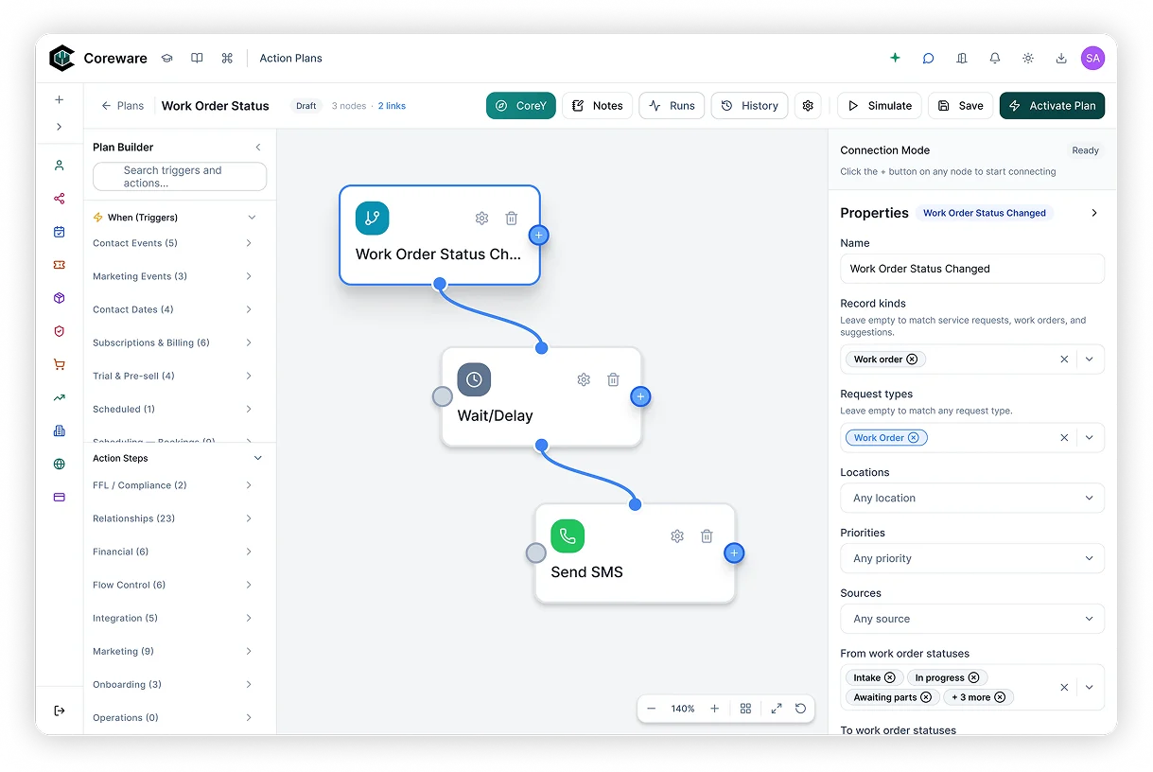Toggle the light/dark theme sun icon
1153x772 pixels.
[1028, 59]
